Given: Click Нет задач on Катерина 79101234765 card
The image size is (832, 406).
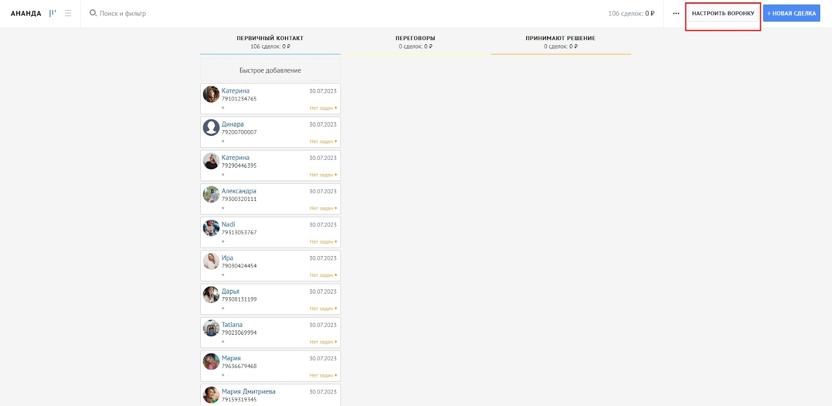Looking at the screenshot, I should (321, 108).
